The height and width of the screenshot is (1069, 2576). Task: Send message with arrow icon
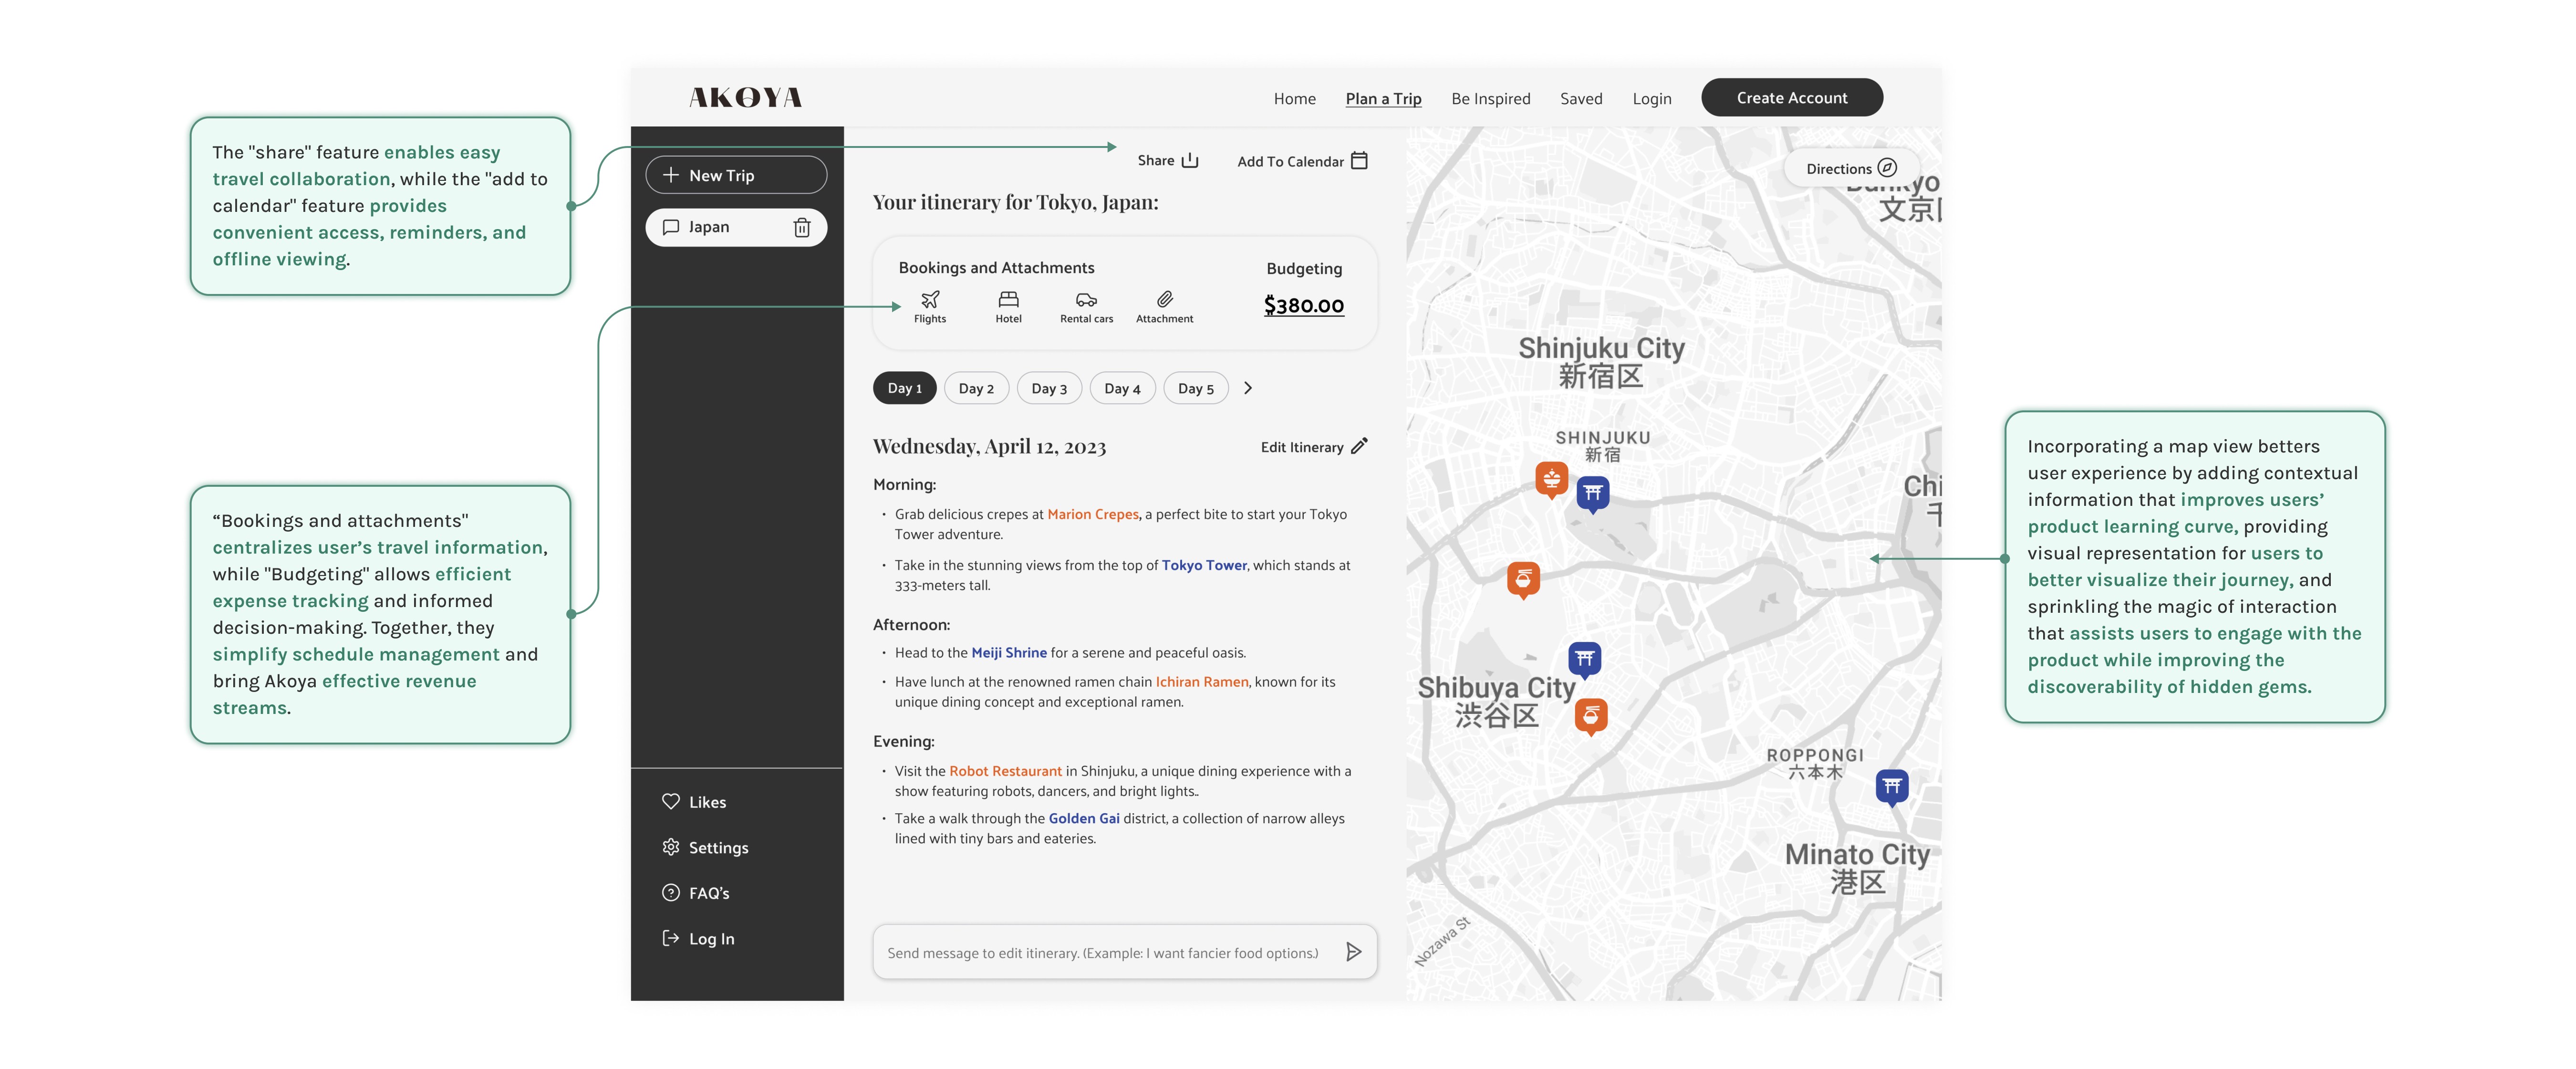point(1353,952)
